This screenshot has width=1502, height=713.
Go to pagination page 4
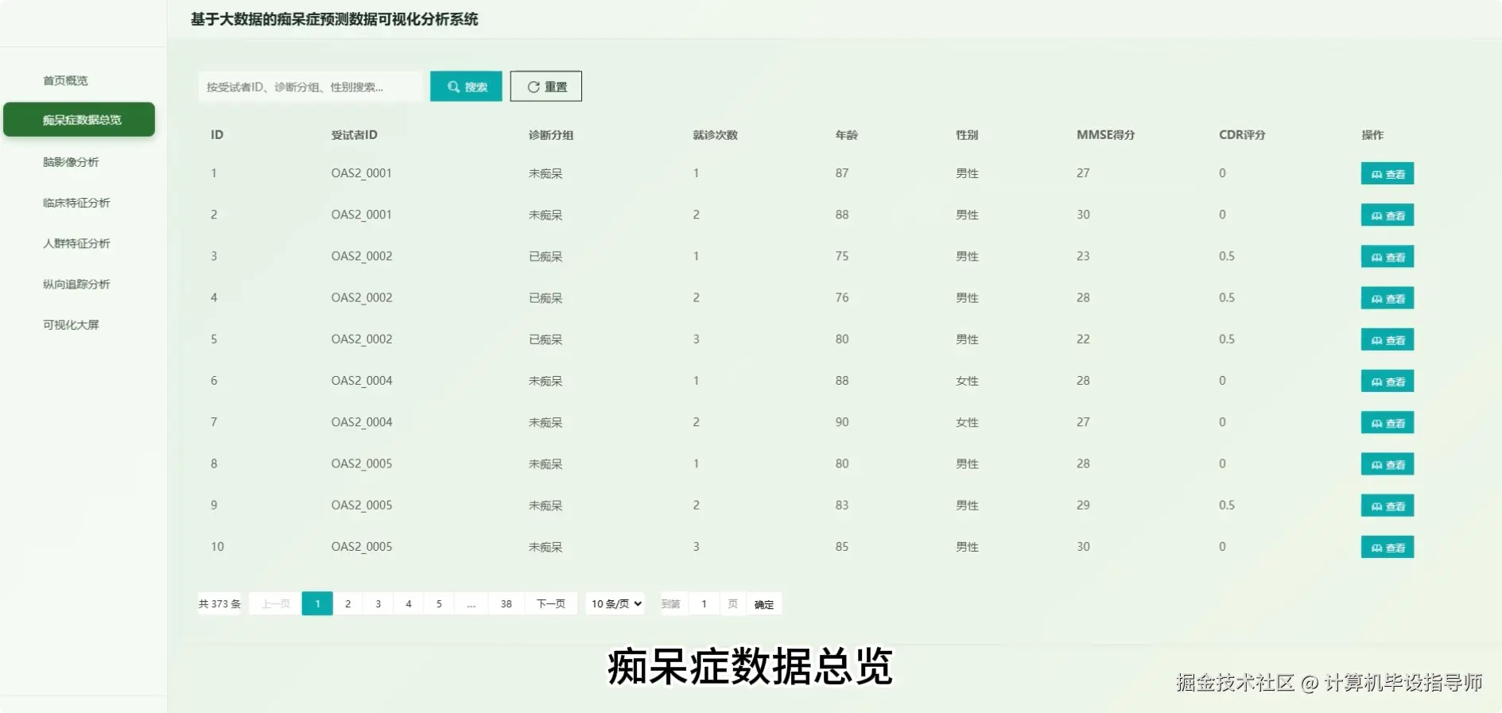(x=409, y=604)
